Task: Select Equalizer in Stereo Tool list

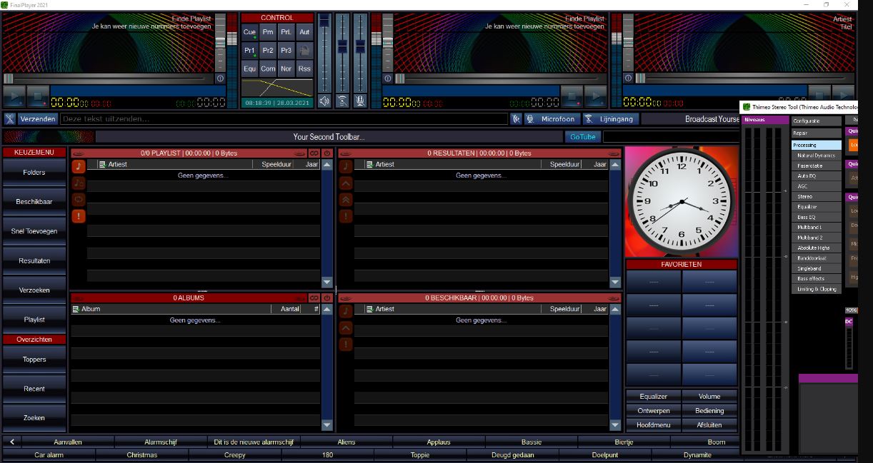Action: coord(816,207)
